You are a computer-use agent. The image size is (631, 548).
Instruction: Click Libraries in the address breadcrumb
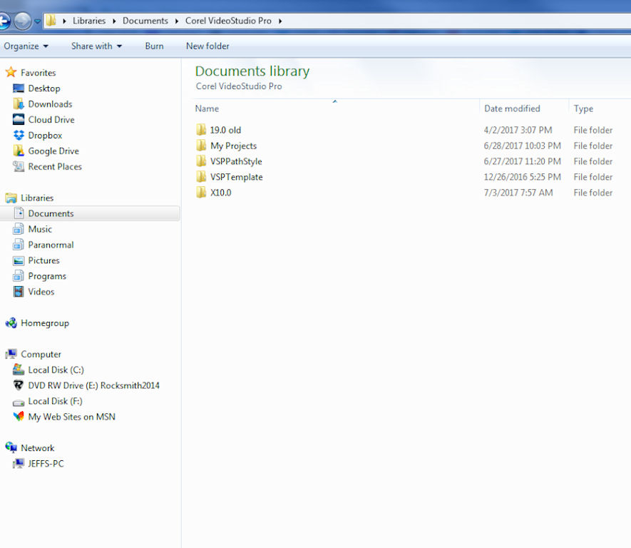[89, 21]
